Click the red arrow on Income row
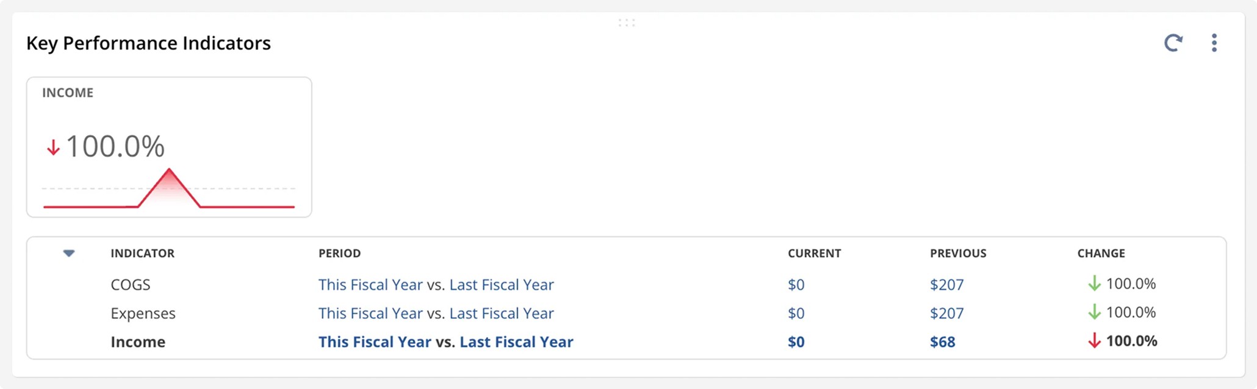The image size is (1257, 389). coord(1094,341)
